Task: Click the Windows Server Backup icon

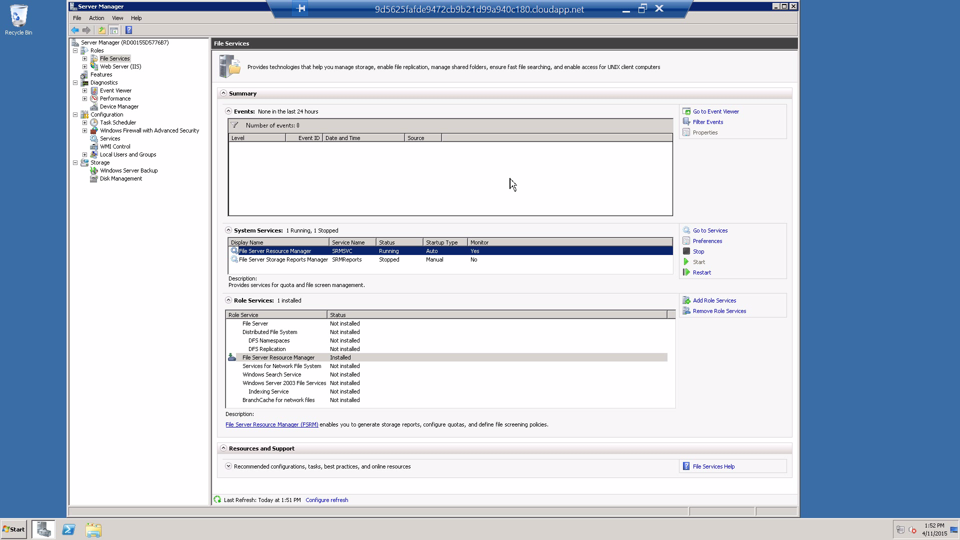Action: 94,170
